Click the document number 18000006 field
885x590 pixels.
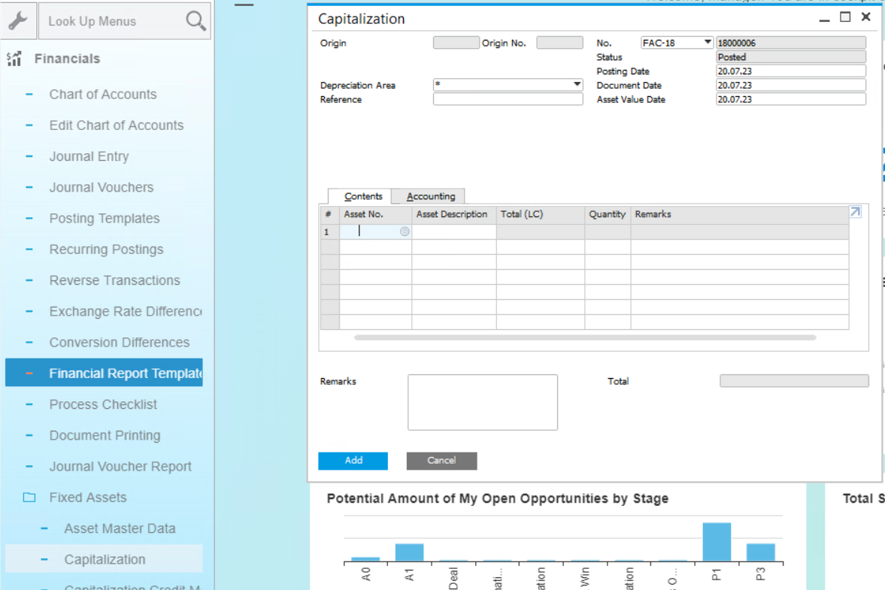click(x=790, y=43)
